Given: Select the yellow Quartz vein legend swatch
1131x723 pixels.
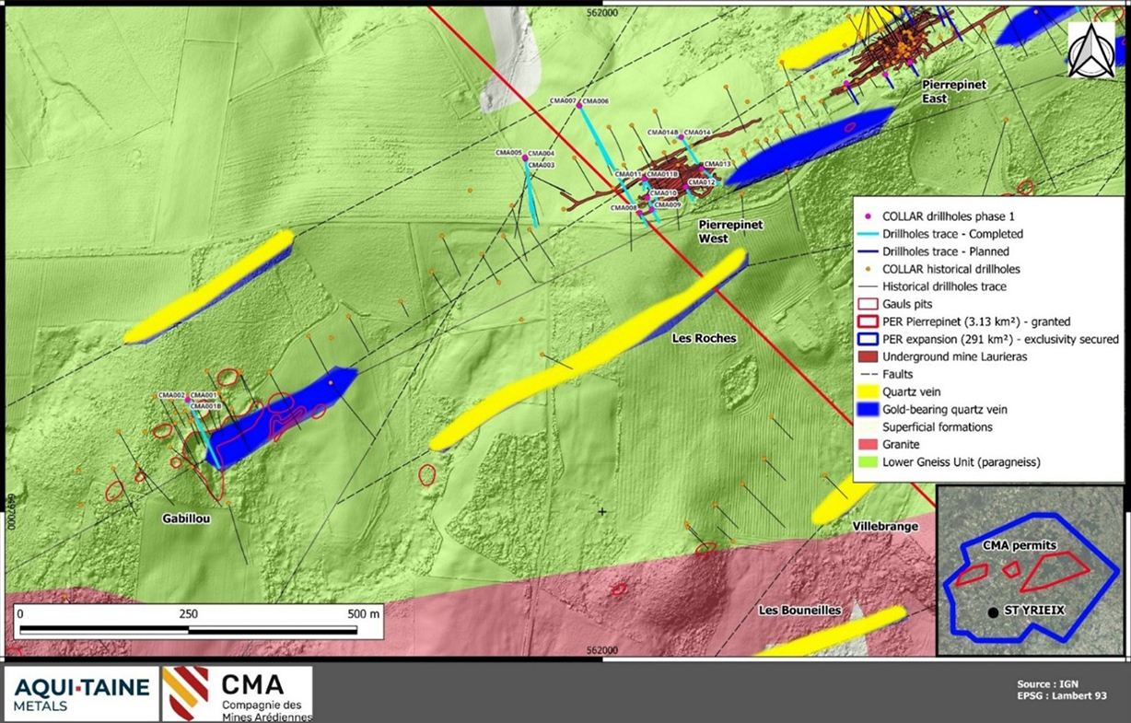Looking at the screenshot, I should 867,391.
